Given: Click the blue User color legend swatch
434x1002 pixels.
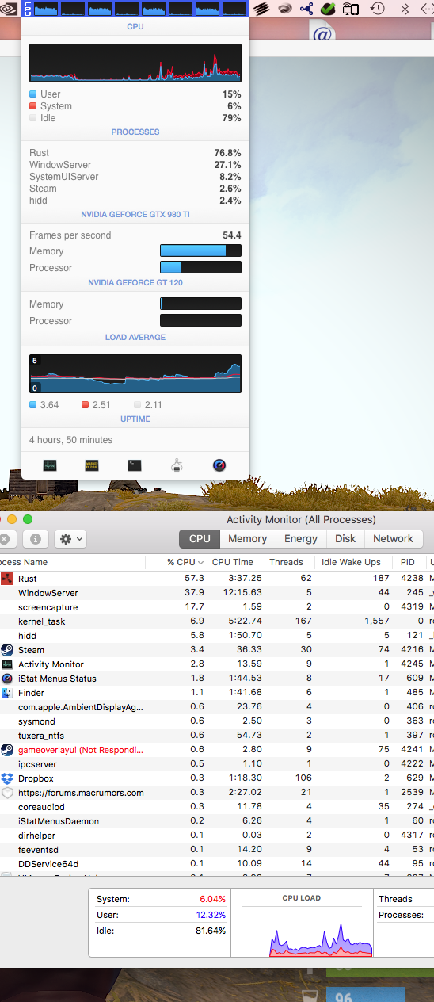Looking at the screenshot, I should pos(32,94).
